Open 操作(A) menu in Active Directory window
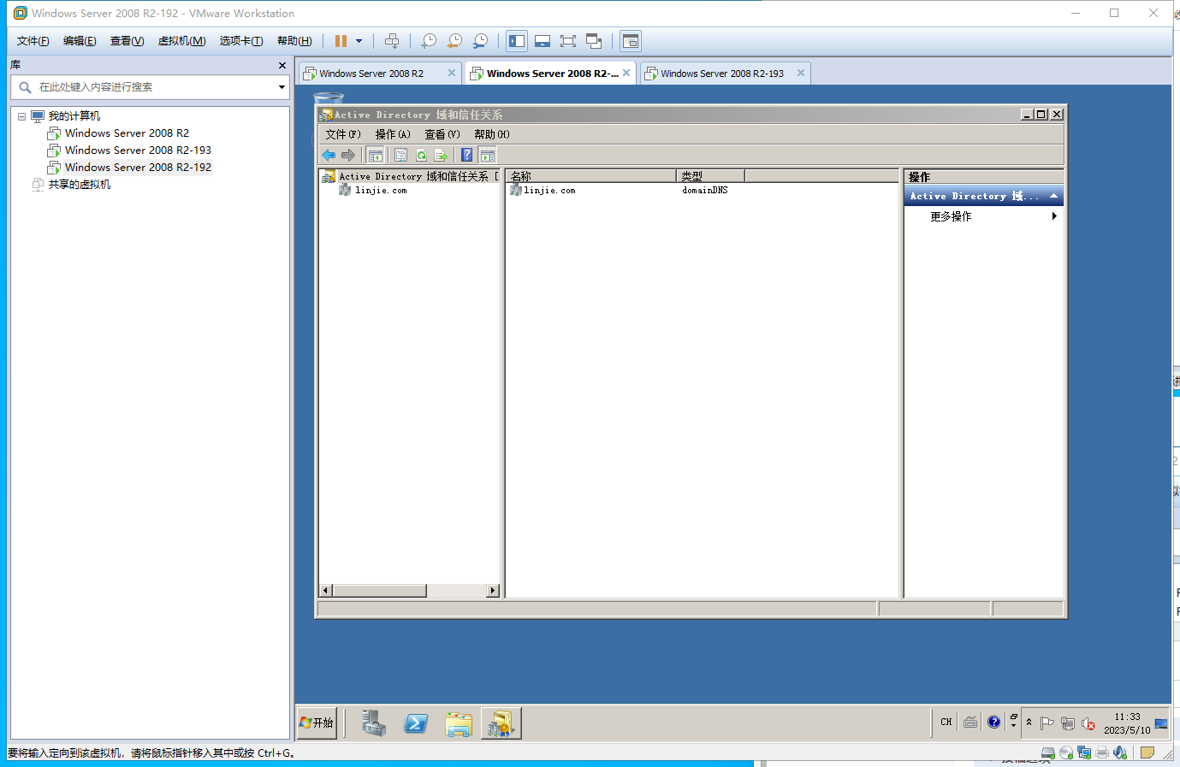The image size is (1180, 767). pos(393,134)
